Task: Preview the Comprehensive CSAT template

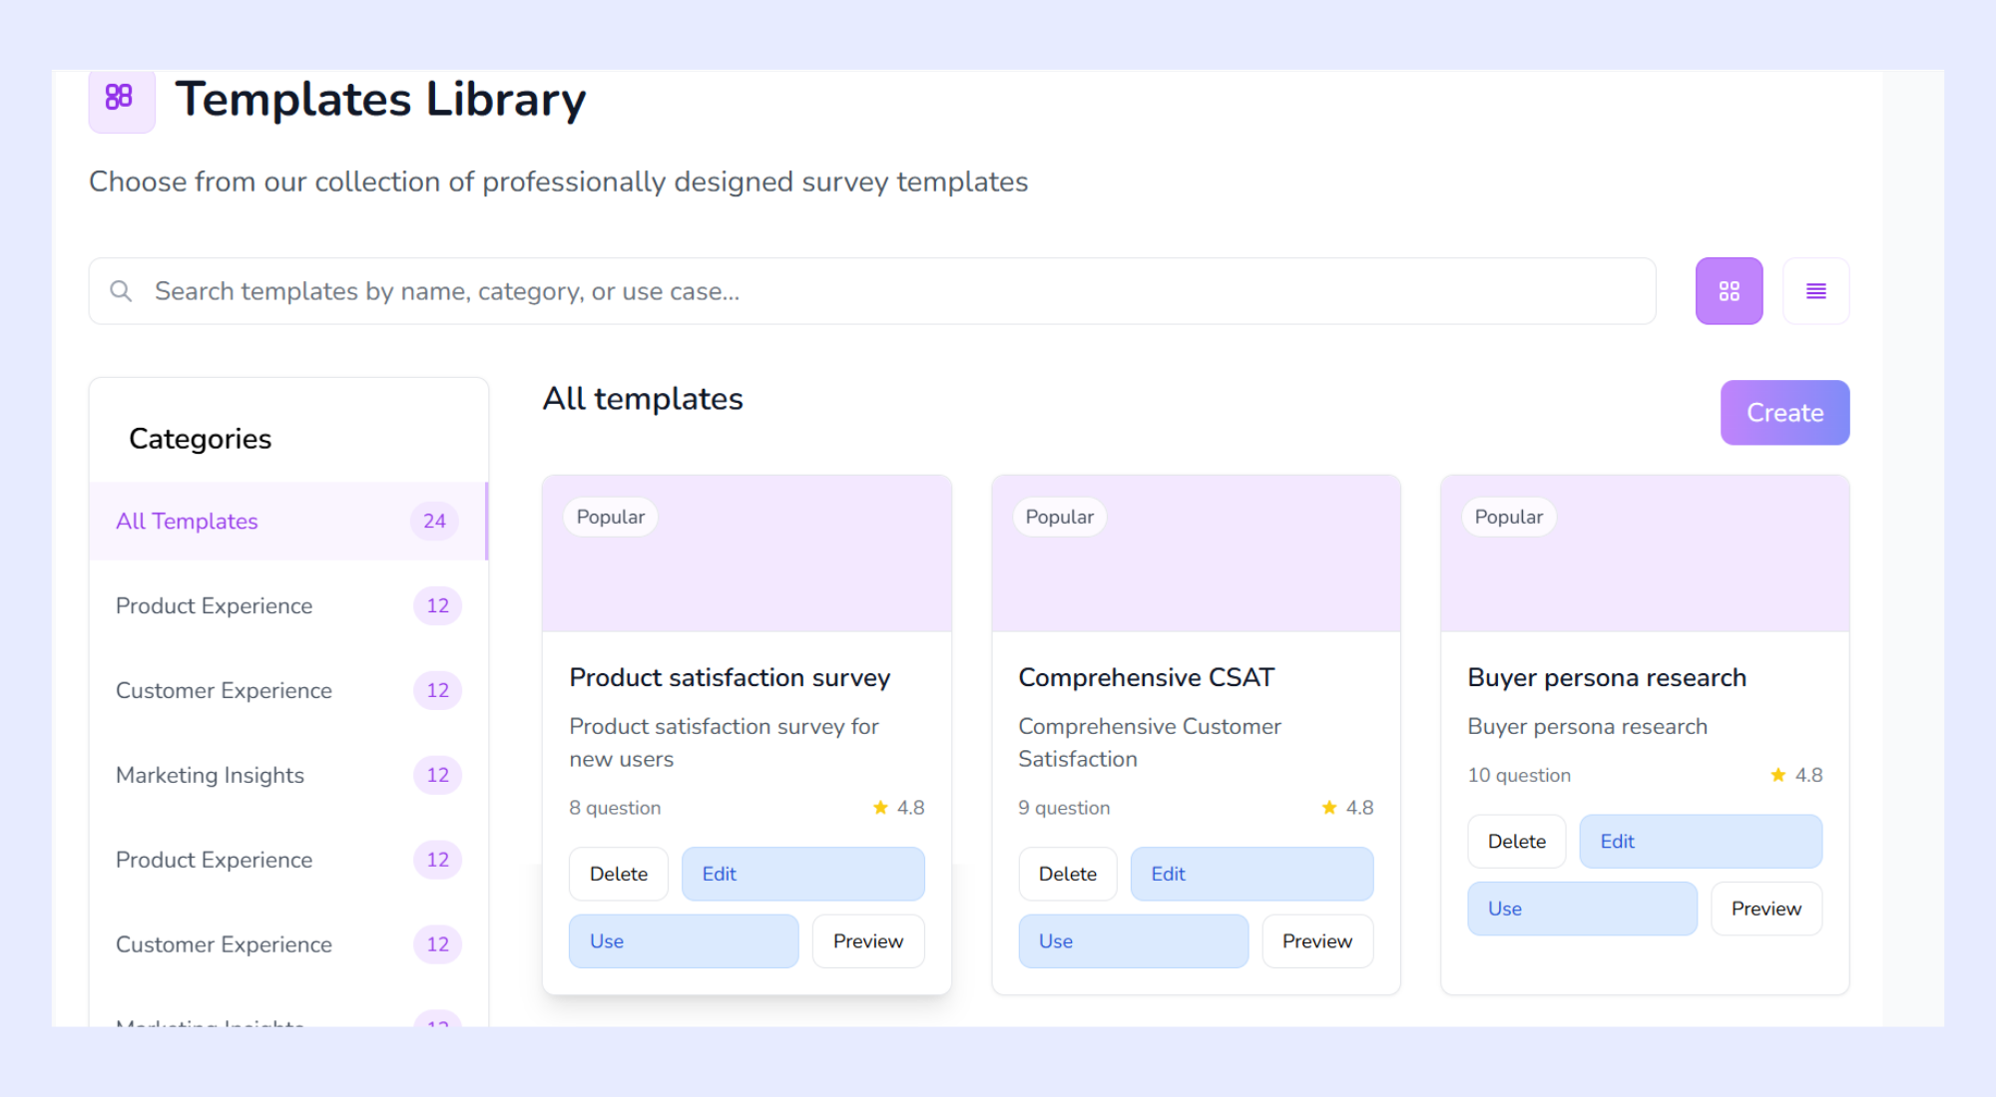Action: pyautogui.click(x=1316, y=940)
